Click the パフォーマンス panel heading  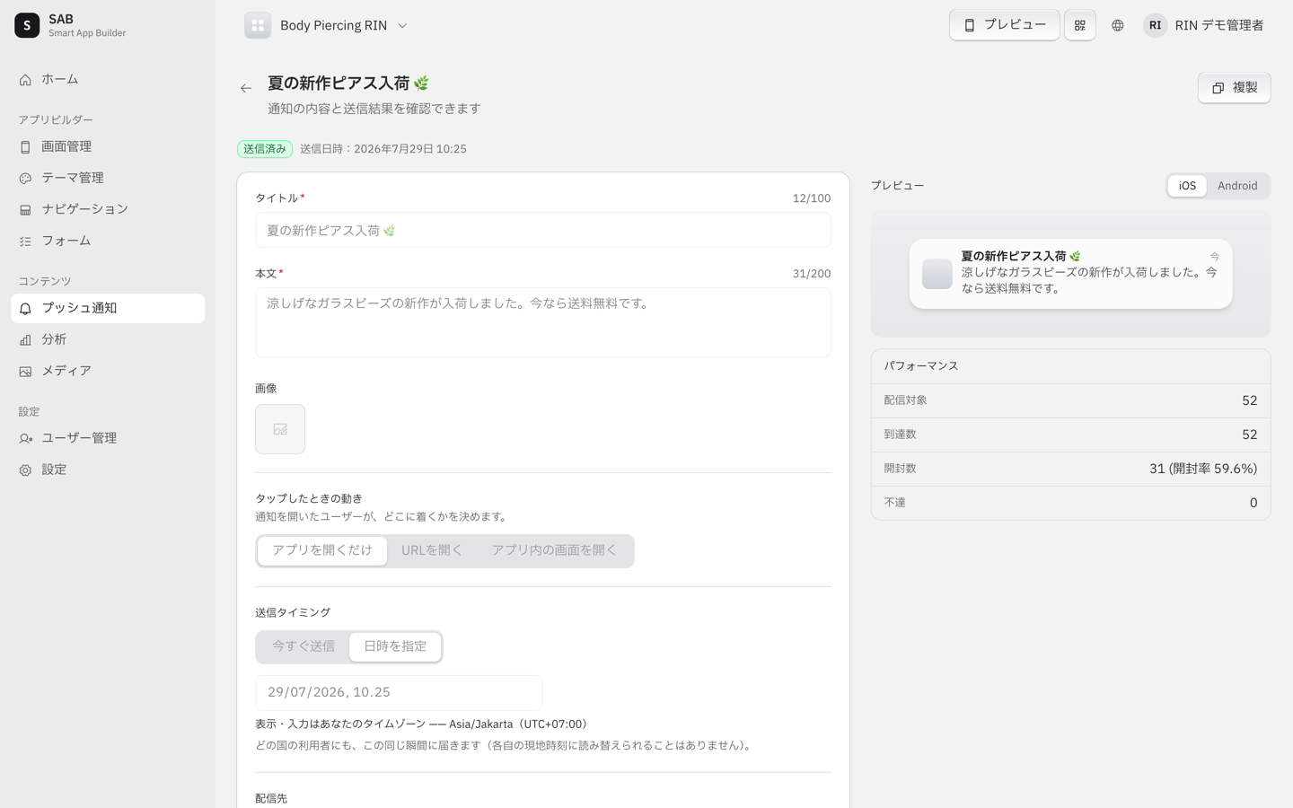pos(921,366)
